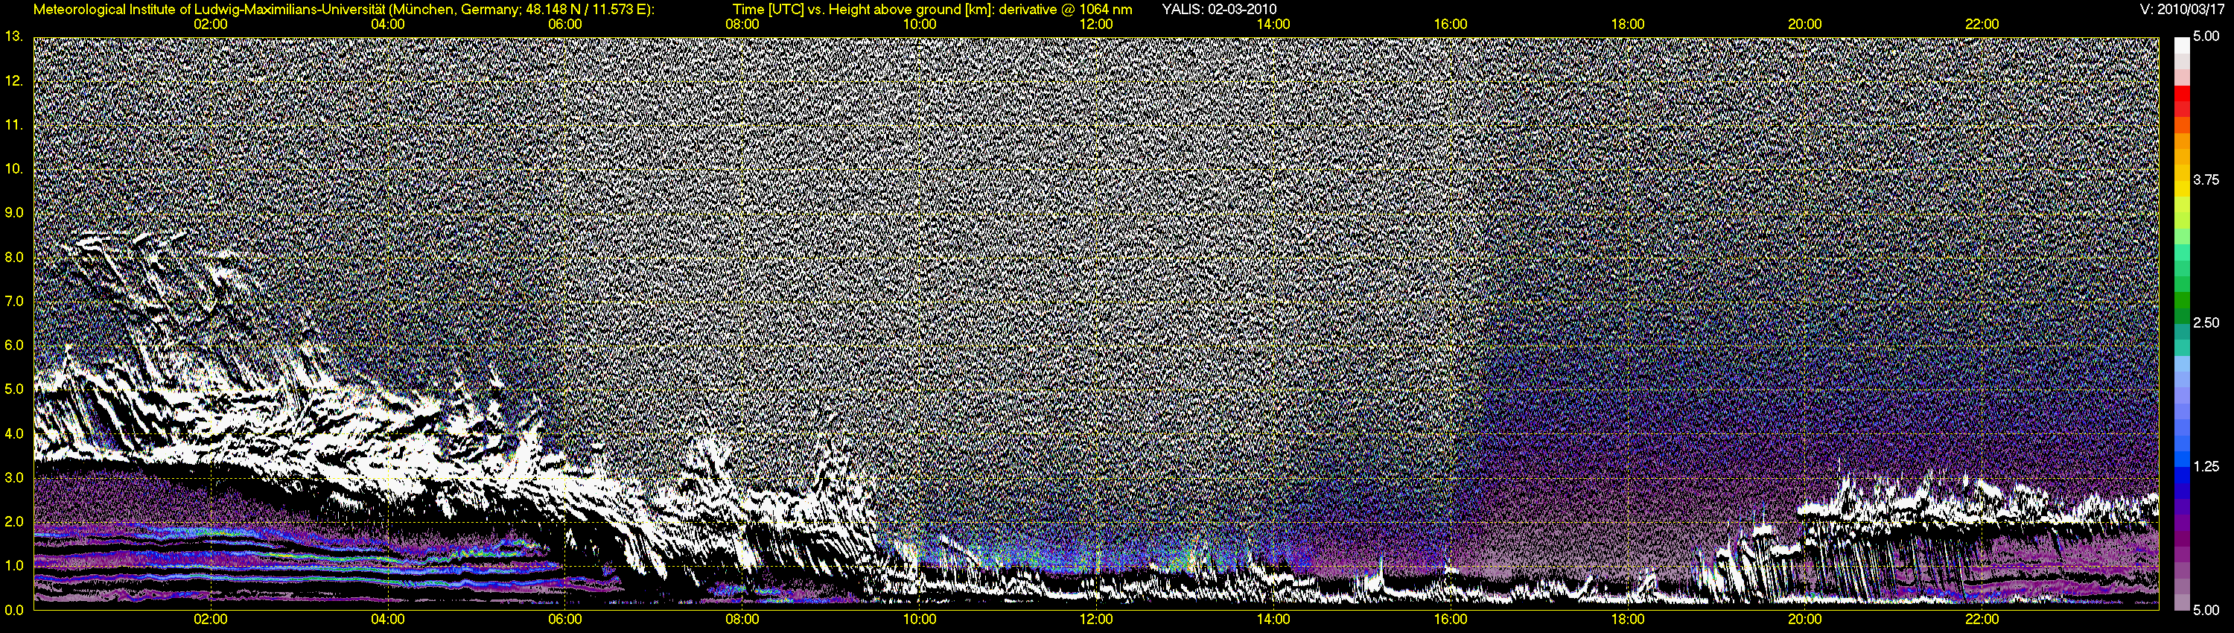
Task: Click the 08:00 label on the top time axis
Action: [x=742, y=25]
